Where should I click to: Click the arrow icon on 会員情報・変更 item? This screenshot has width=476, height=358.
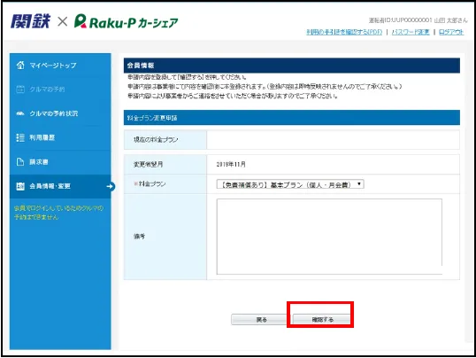pyautogui.click(x=111, y=186)
